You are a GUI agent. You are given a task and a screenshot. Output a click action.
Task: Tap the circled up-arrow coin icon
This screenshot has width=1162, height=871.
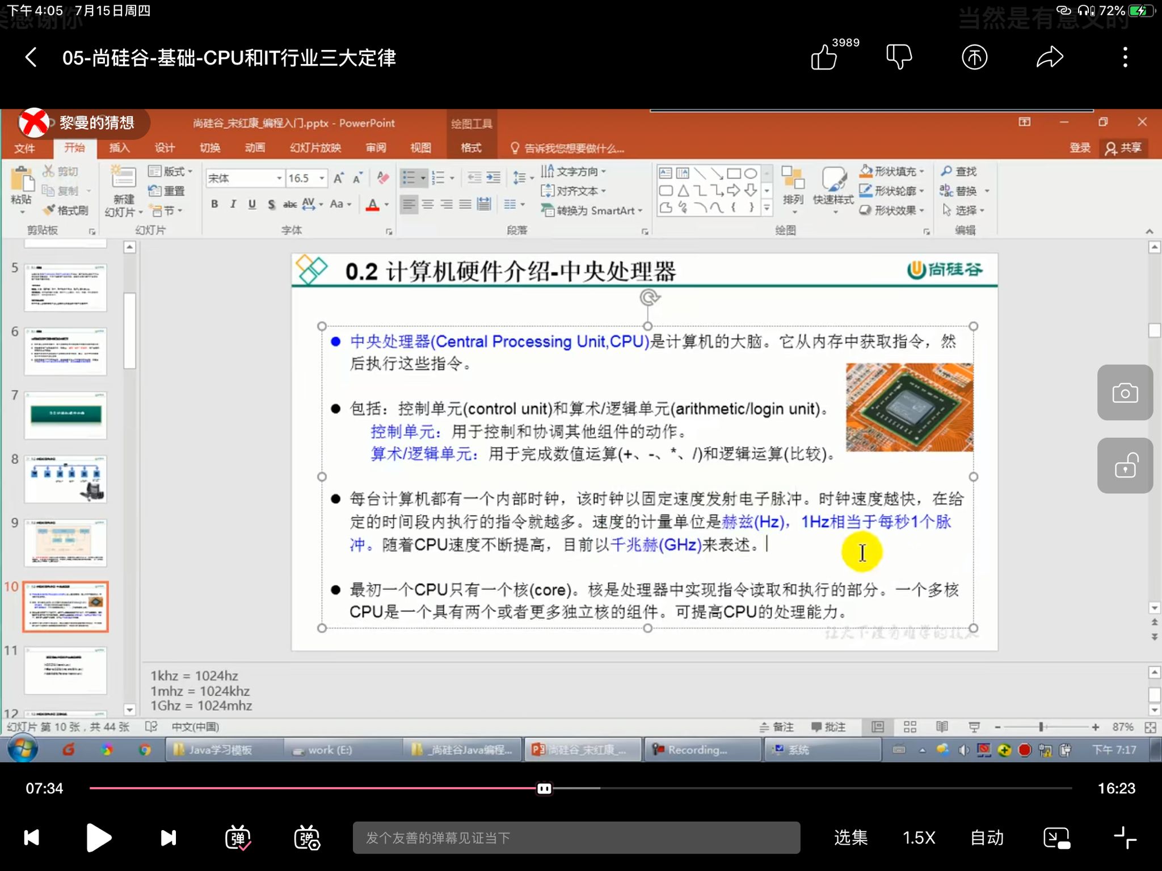tap(974, 57)
